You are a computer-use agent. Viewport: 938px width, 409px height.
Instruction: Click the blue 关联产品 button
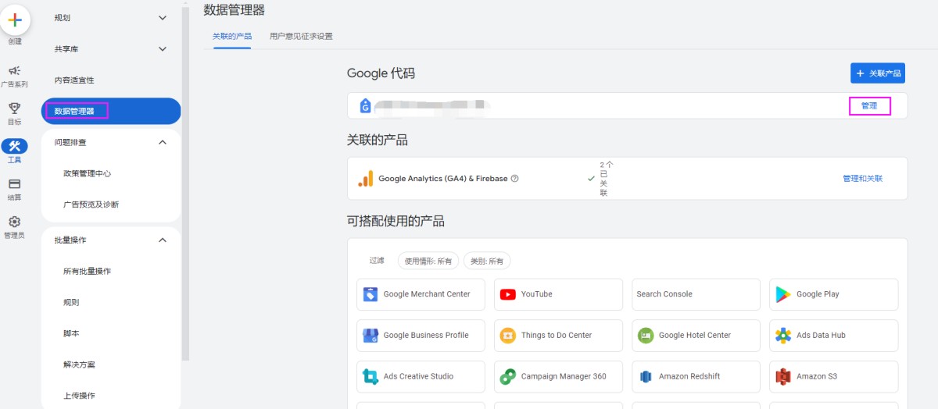click(x=877, y=73)
